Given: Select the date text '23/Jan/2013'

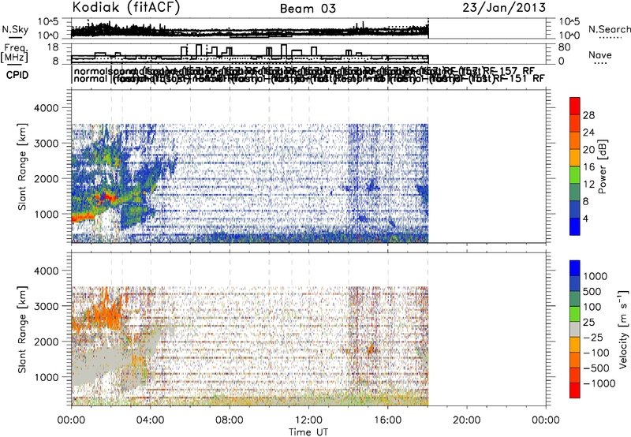Looking at the screenshot, I should pyautogui.click(x=504, y=8).
